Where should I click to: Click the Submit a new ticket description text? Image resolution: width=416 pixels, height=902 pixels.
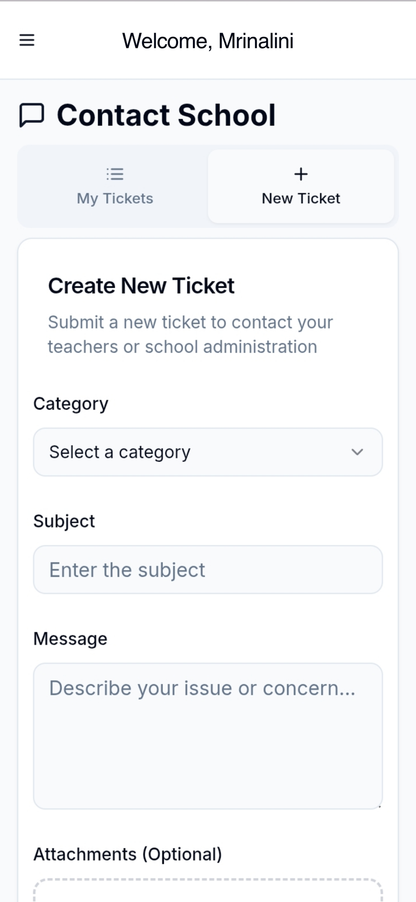(x=190, y=335)
